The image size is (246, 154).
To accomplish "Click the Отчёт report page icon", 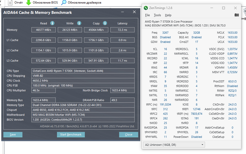I will pos(10,3).
